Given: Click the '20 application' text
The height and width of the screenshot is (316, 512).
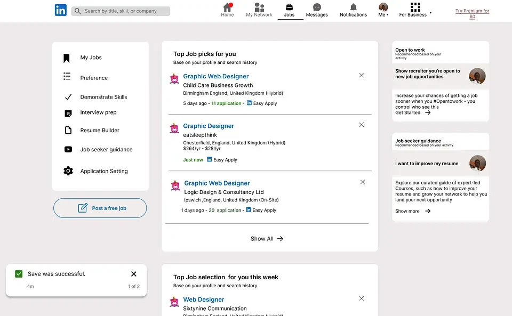Looking at the screenshot, I should click(x=225, y=210).
